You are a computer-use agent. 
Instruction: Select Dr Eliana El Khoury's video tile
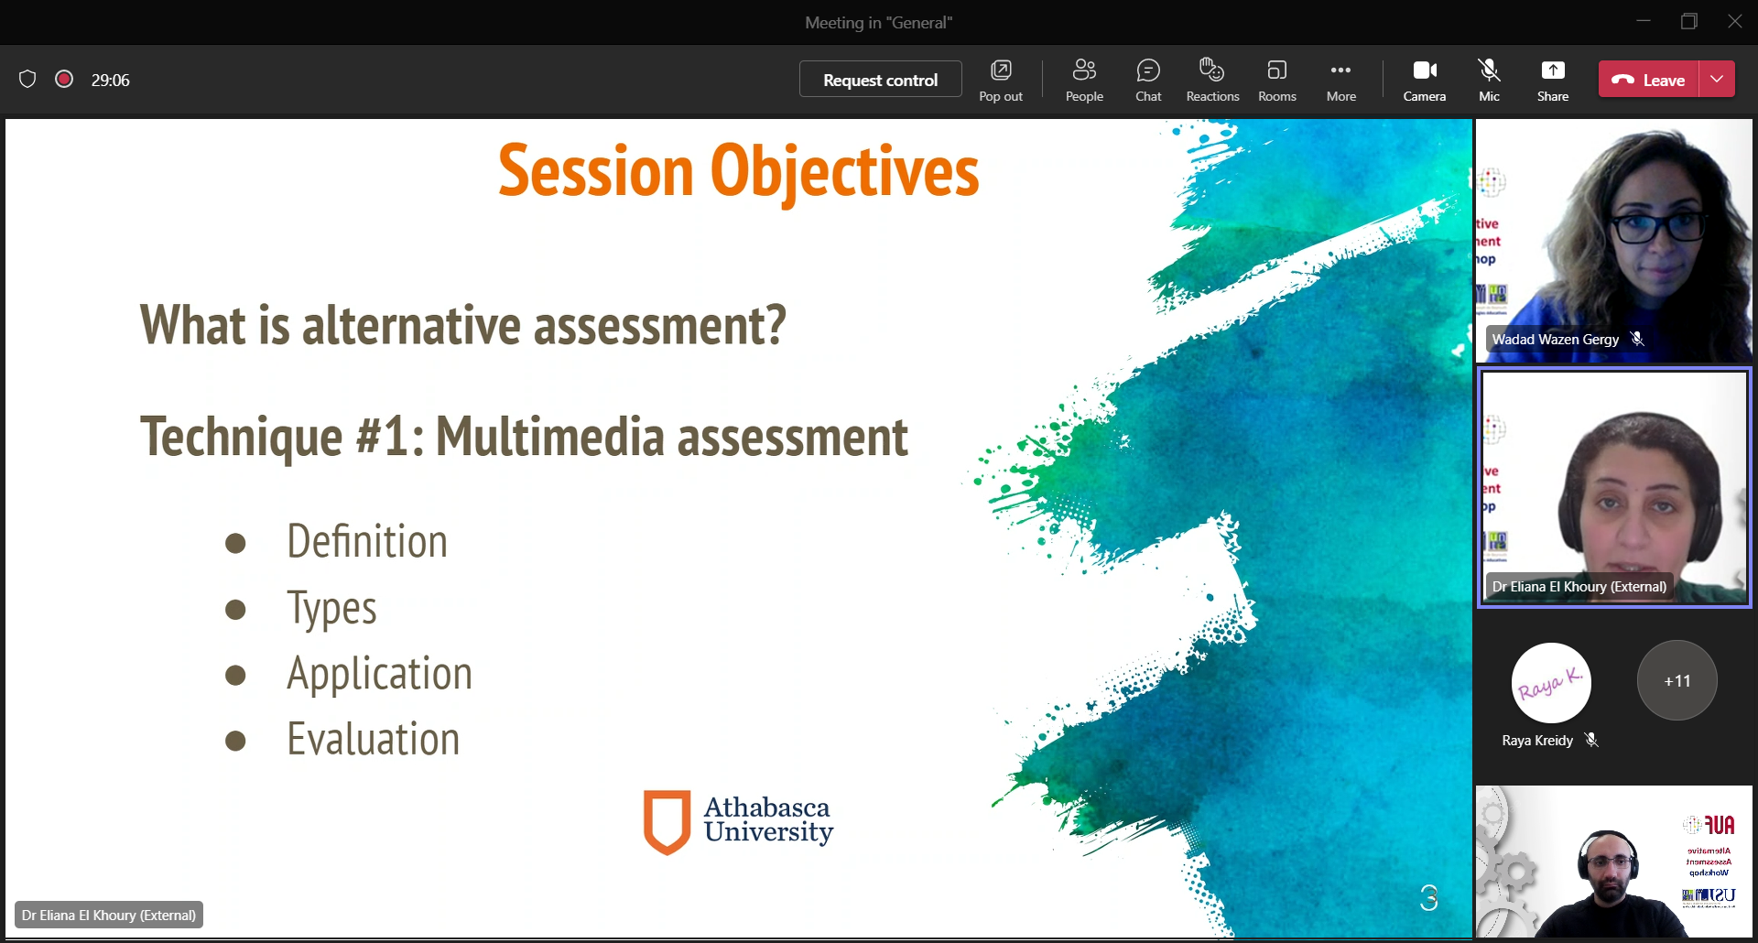[1613, 487]
